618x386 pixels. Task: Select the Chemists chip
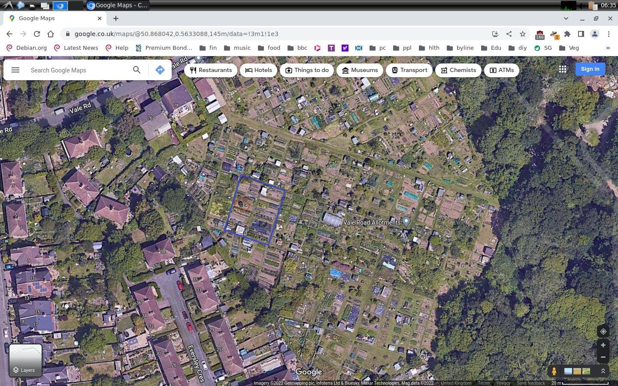click(x=458, y=70)
